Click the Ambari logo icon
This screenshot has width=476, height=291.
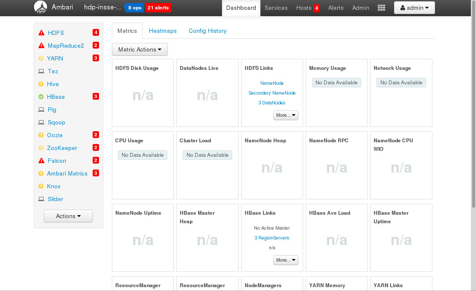(x=41, y=8)
